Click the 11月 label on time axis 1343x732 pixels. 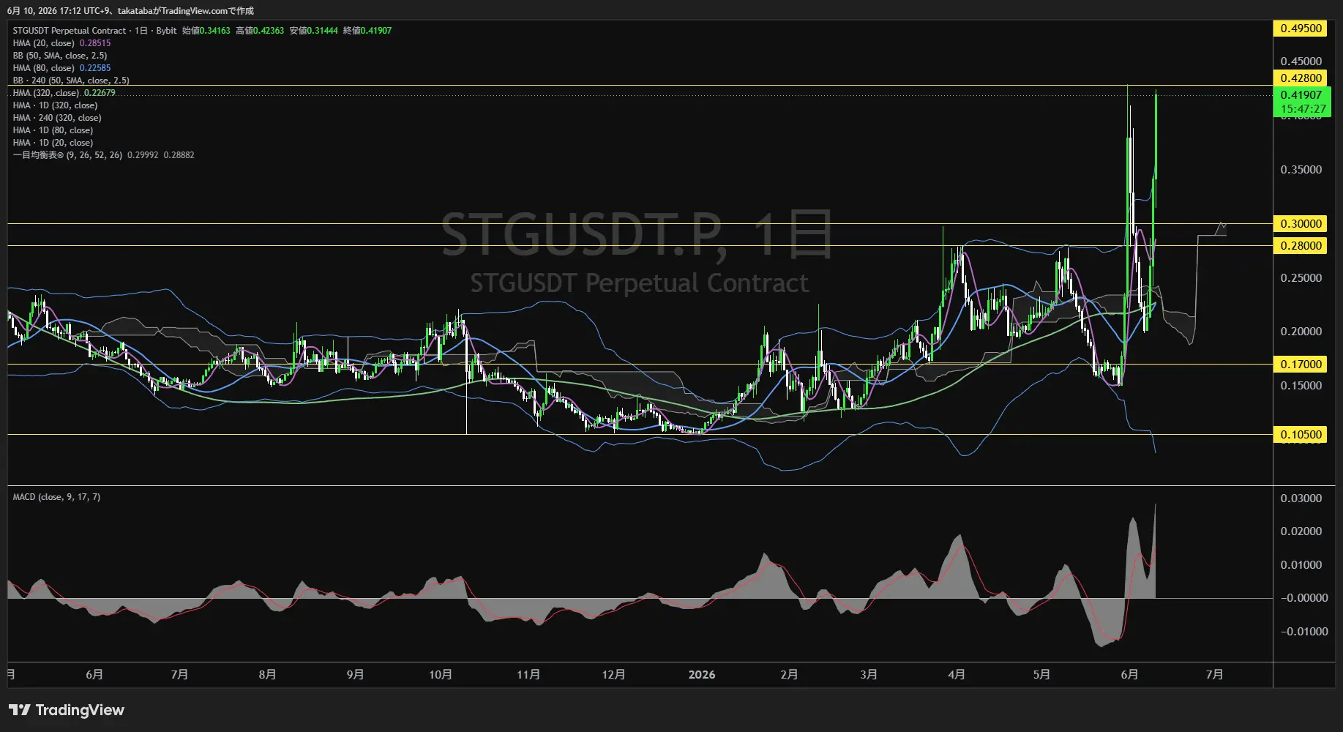coord(528,675)
